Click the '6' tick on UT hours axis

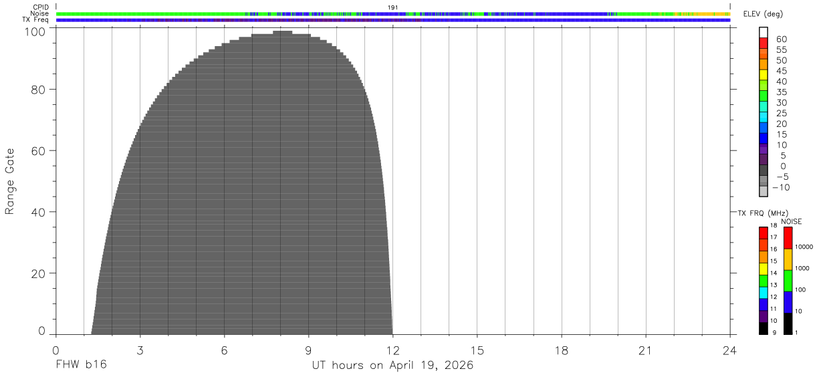pos(224,350)
